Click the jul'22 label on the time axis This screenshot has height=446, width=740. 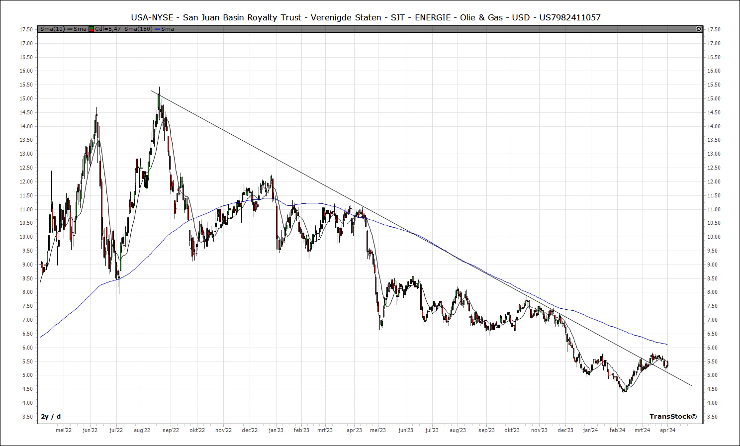tap(116, 431)
